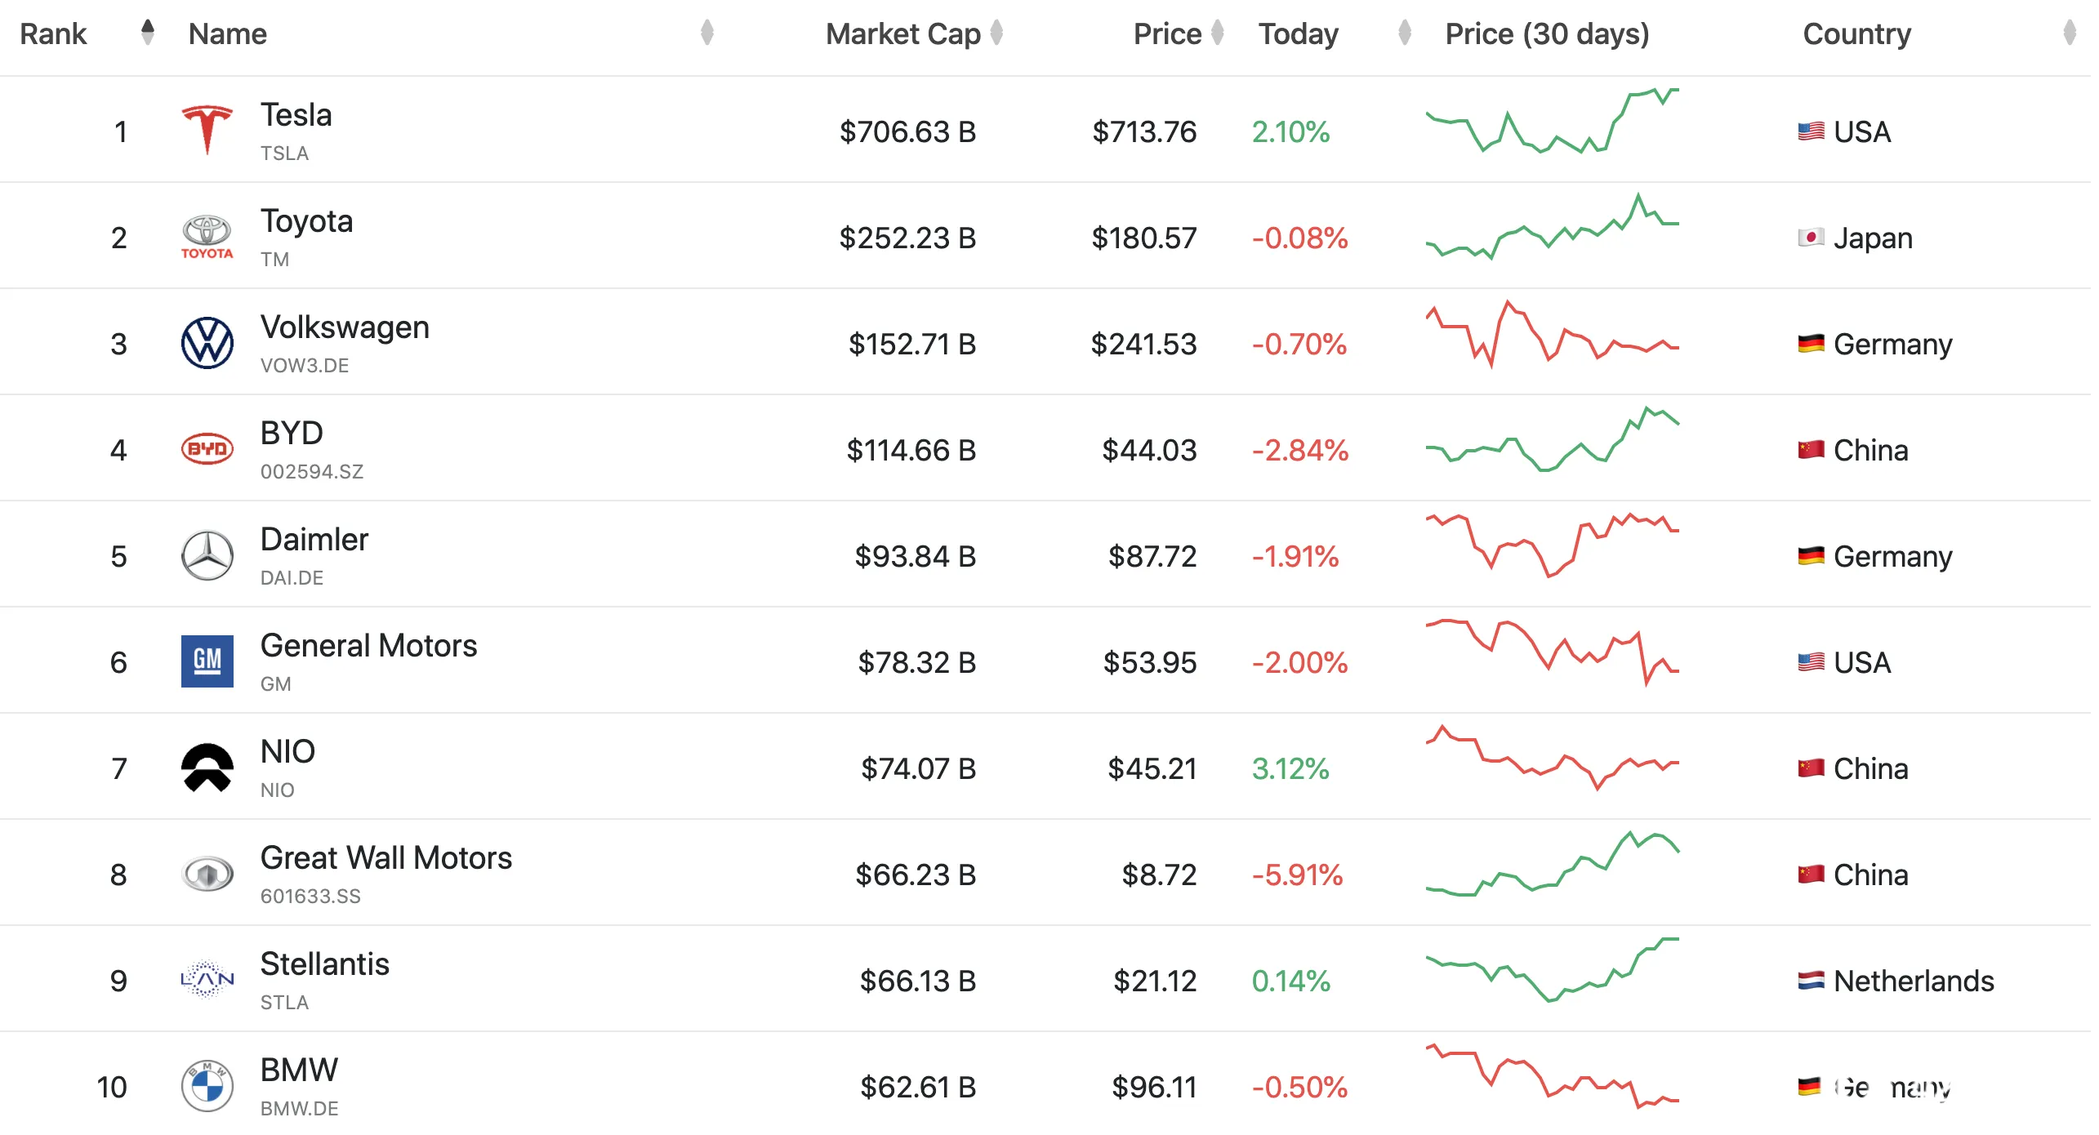Click Great Wall's -5.91% change value
Viewport: 2099px width, 1135px height.
coord(1298,875)
